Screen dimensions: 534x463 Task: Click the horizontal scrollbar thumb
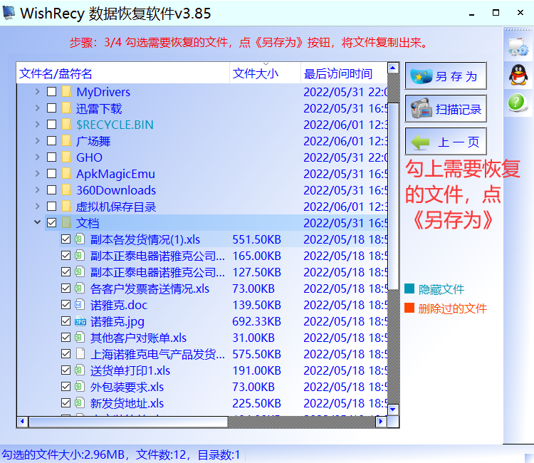128,422
